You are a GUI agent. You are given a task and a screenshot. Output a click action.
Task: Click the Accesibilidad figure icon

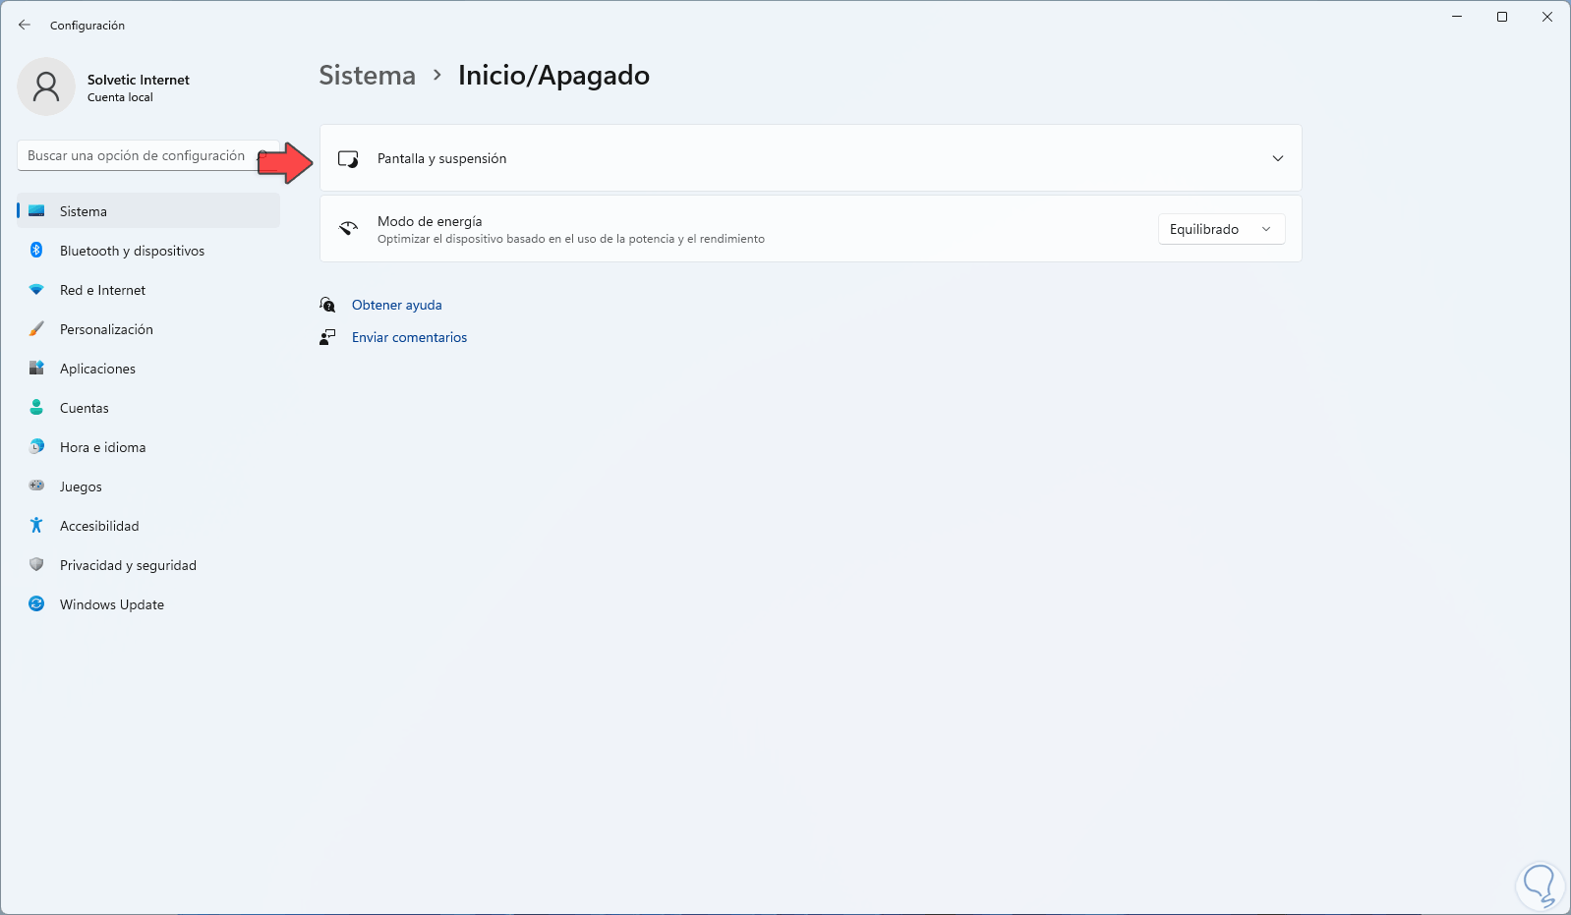coord(36,526)
